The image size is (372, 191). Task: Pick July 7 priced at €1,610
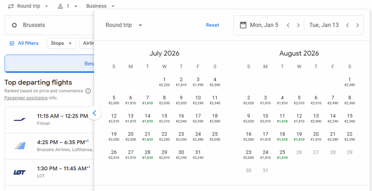147,100
